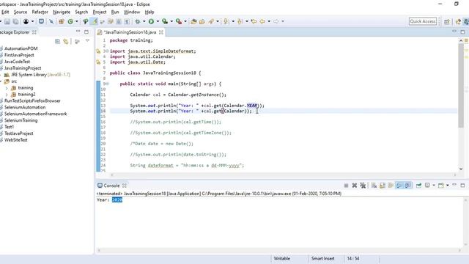Maximize the Console view
The height and width of the screenshot is (264, 469).
tap(462, 186)
